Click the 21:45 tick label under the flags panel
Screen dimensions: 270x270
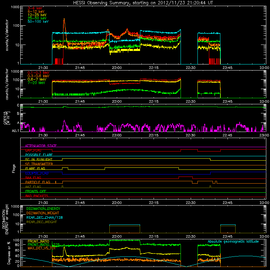80,203
